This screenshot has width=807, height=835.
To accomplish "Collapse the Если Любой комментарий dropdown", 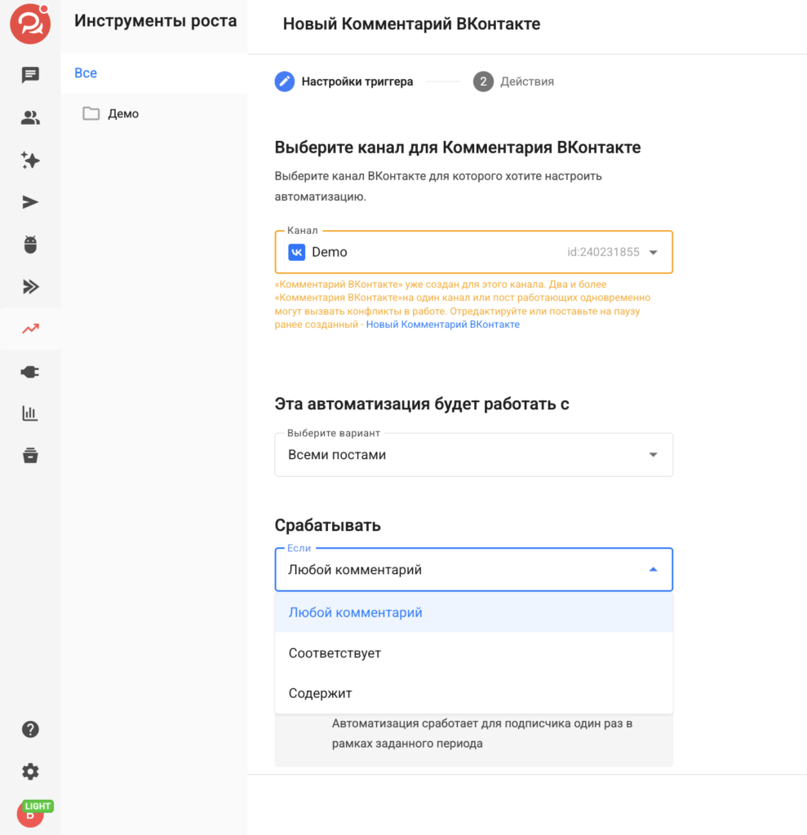I will pos(473,570).
